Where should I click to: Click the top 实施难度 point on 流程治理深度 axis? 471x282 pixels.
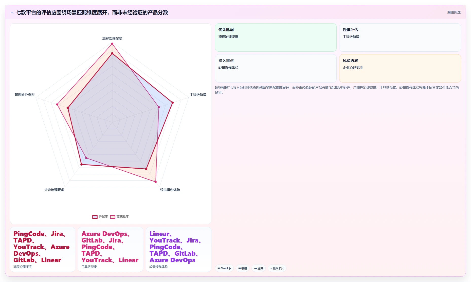(x=112, y=44)
